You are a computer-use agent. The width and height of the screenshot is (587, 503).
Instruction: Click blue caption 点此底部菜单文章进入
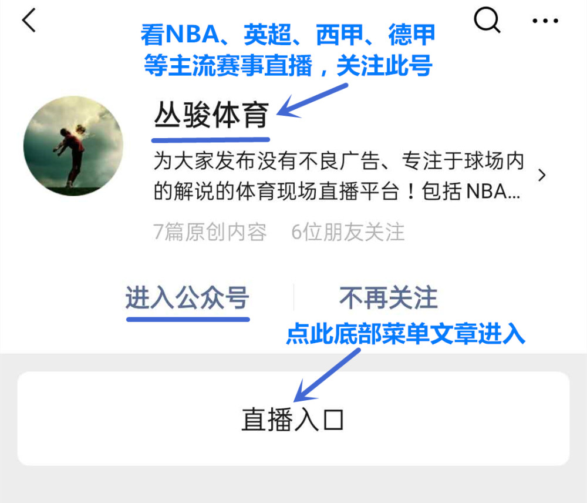pos(406,333)
